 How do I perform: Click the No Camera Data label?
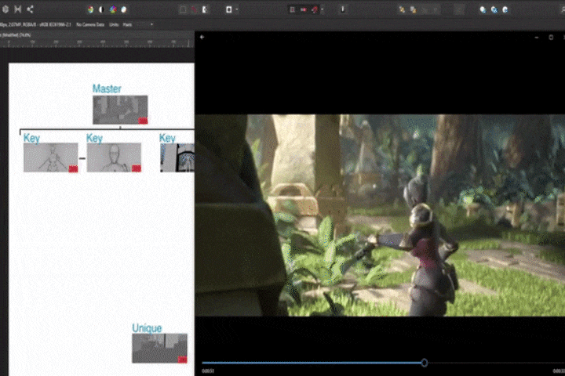(x=90, y=24)
